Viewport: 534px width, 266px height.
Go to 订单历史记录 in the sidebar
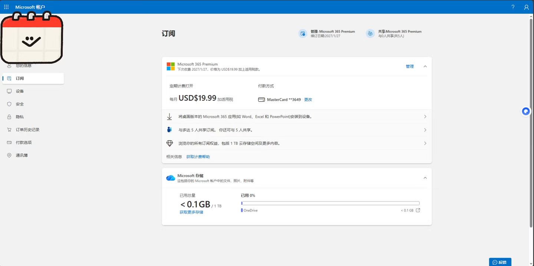tap(27, 130)
